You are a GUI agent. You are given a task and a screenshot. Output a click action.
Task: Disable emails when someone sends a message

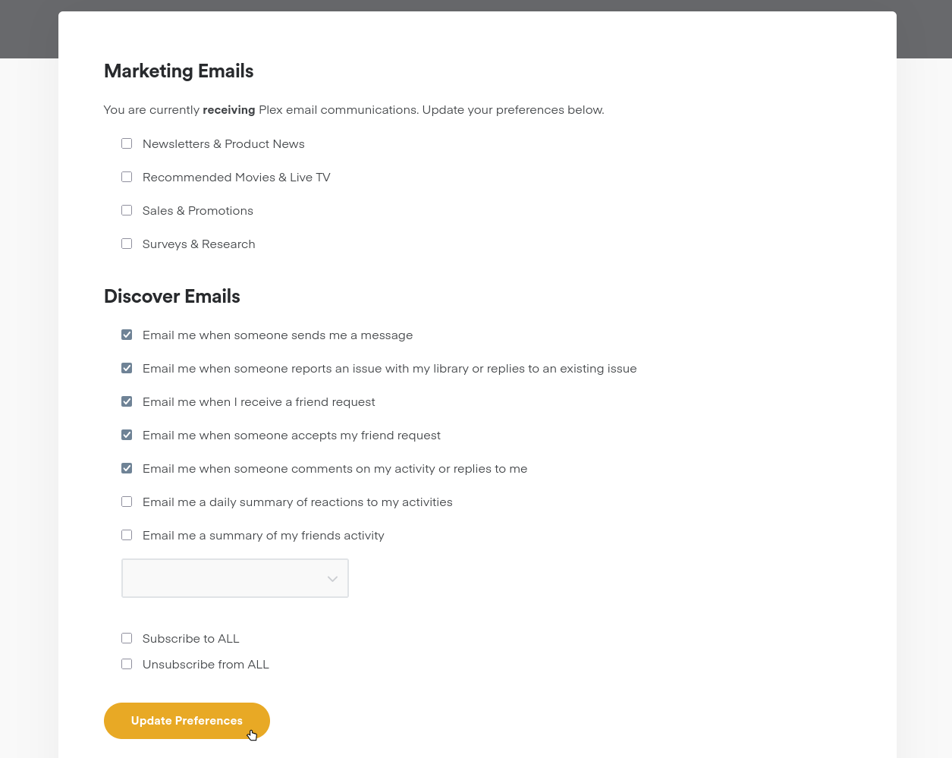point(127,335)
